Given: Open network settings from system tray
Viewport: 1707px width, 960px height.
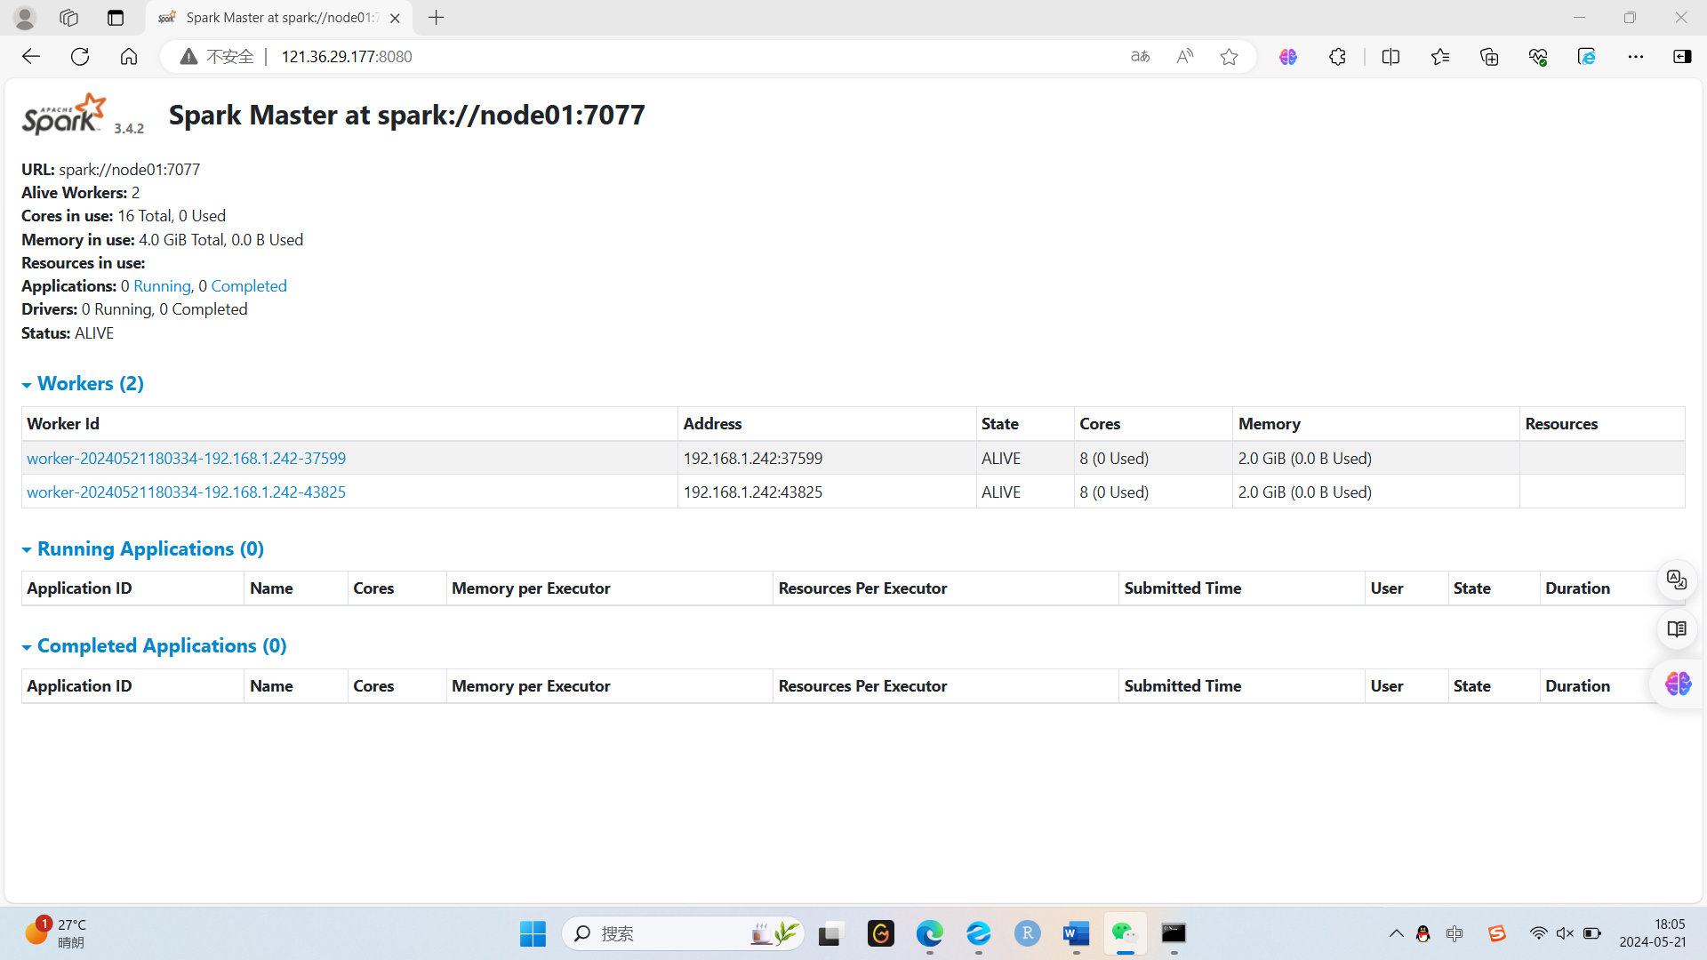Looking at the screenshot, I should click(x=1538, y=933).
